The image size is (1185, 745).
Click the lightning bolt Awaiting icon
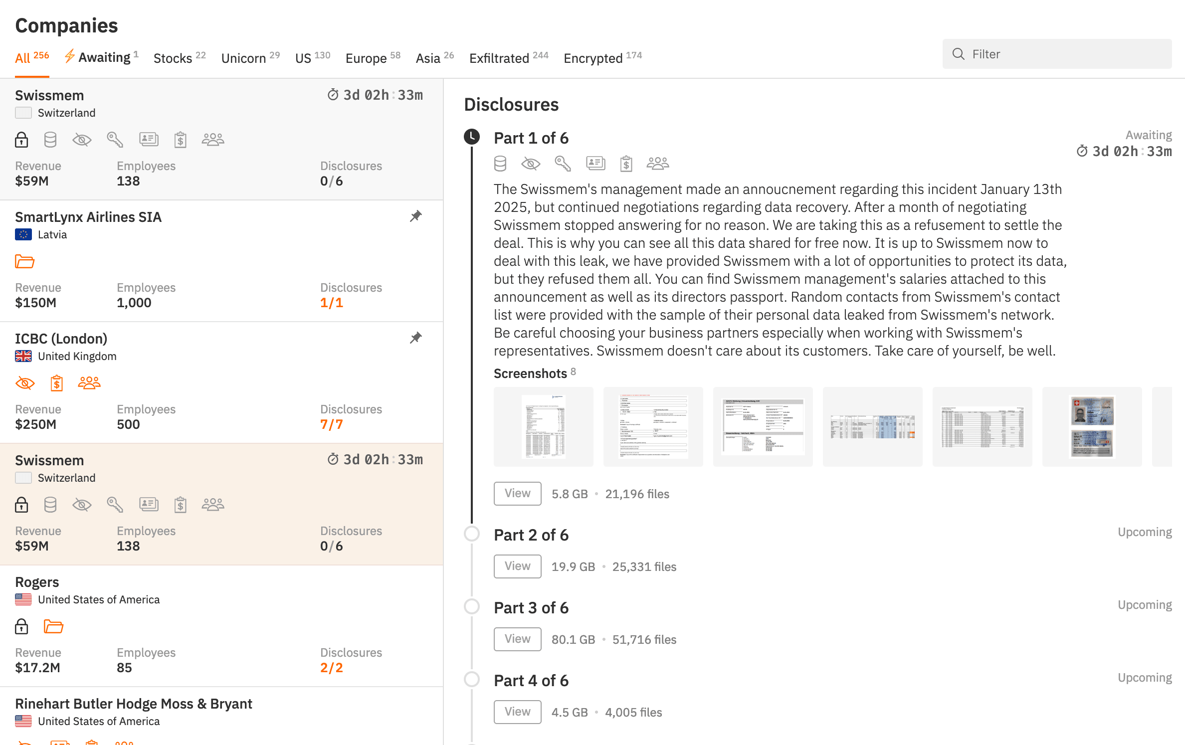point(70,56)
